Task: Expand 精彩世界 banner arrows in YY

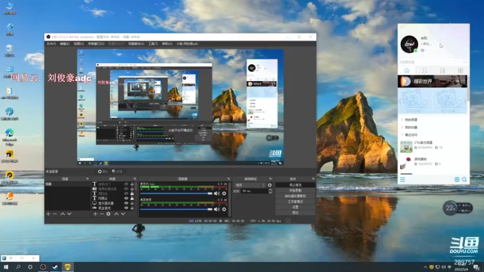Action: pyautogui.click(x=457, y=82)
